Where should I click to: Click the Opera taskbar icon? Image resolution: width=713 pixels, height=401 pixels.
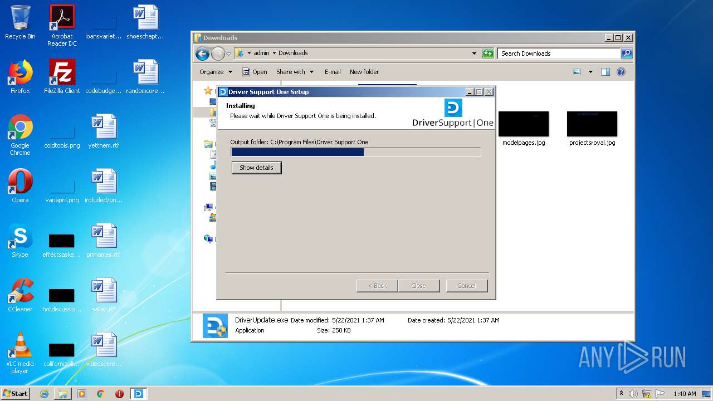119,394
